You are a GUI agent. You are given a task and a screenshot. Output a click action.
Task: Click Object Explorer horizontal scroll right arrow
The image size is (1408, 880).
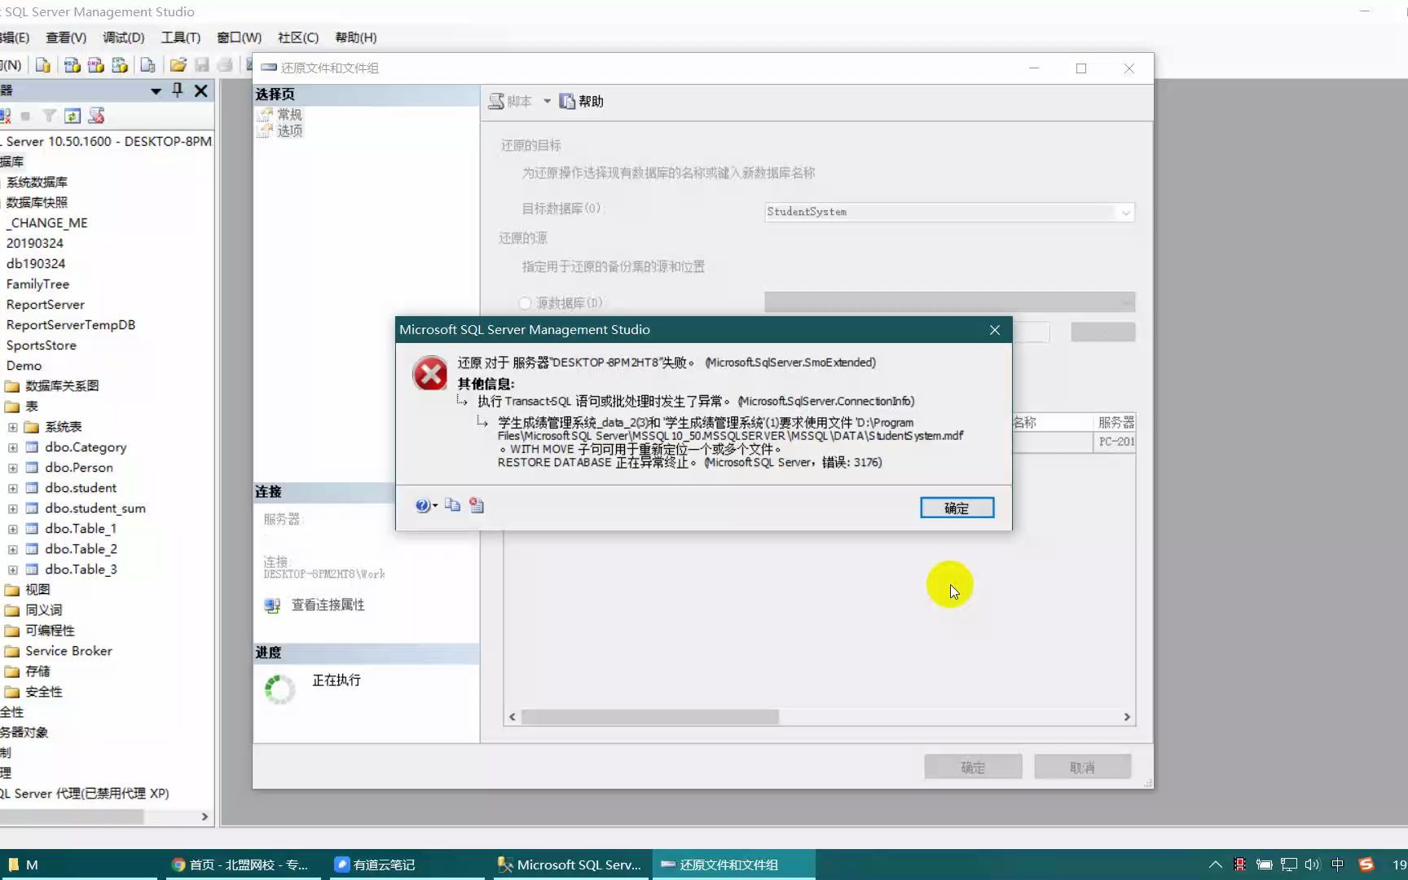[205, 816]
